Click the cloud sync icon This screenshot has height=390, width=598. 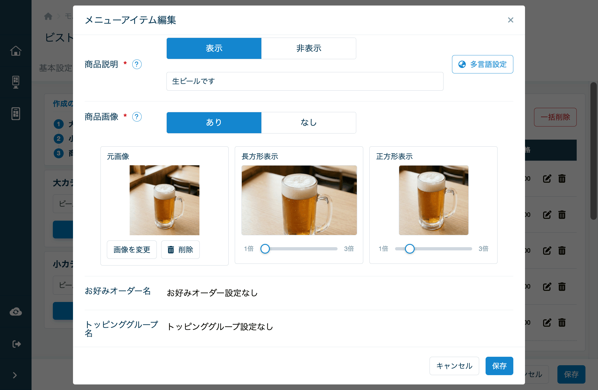click(x=16, y=312)
